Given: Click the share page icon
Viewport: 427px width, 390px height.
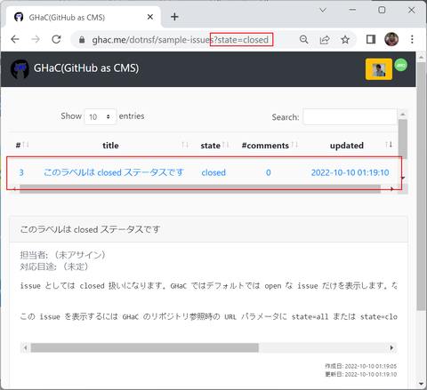Looking at the screenshot, I should click(x=325, y=39).
